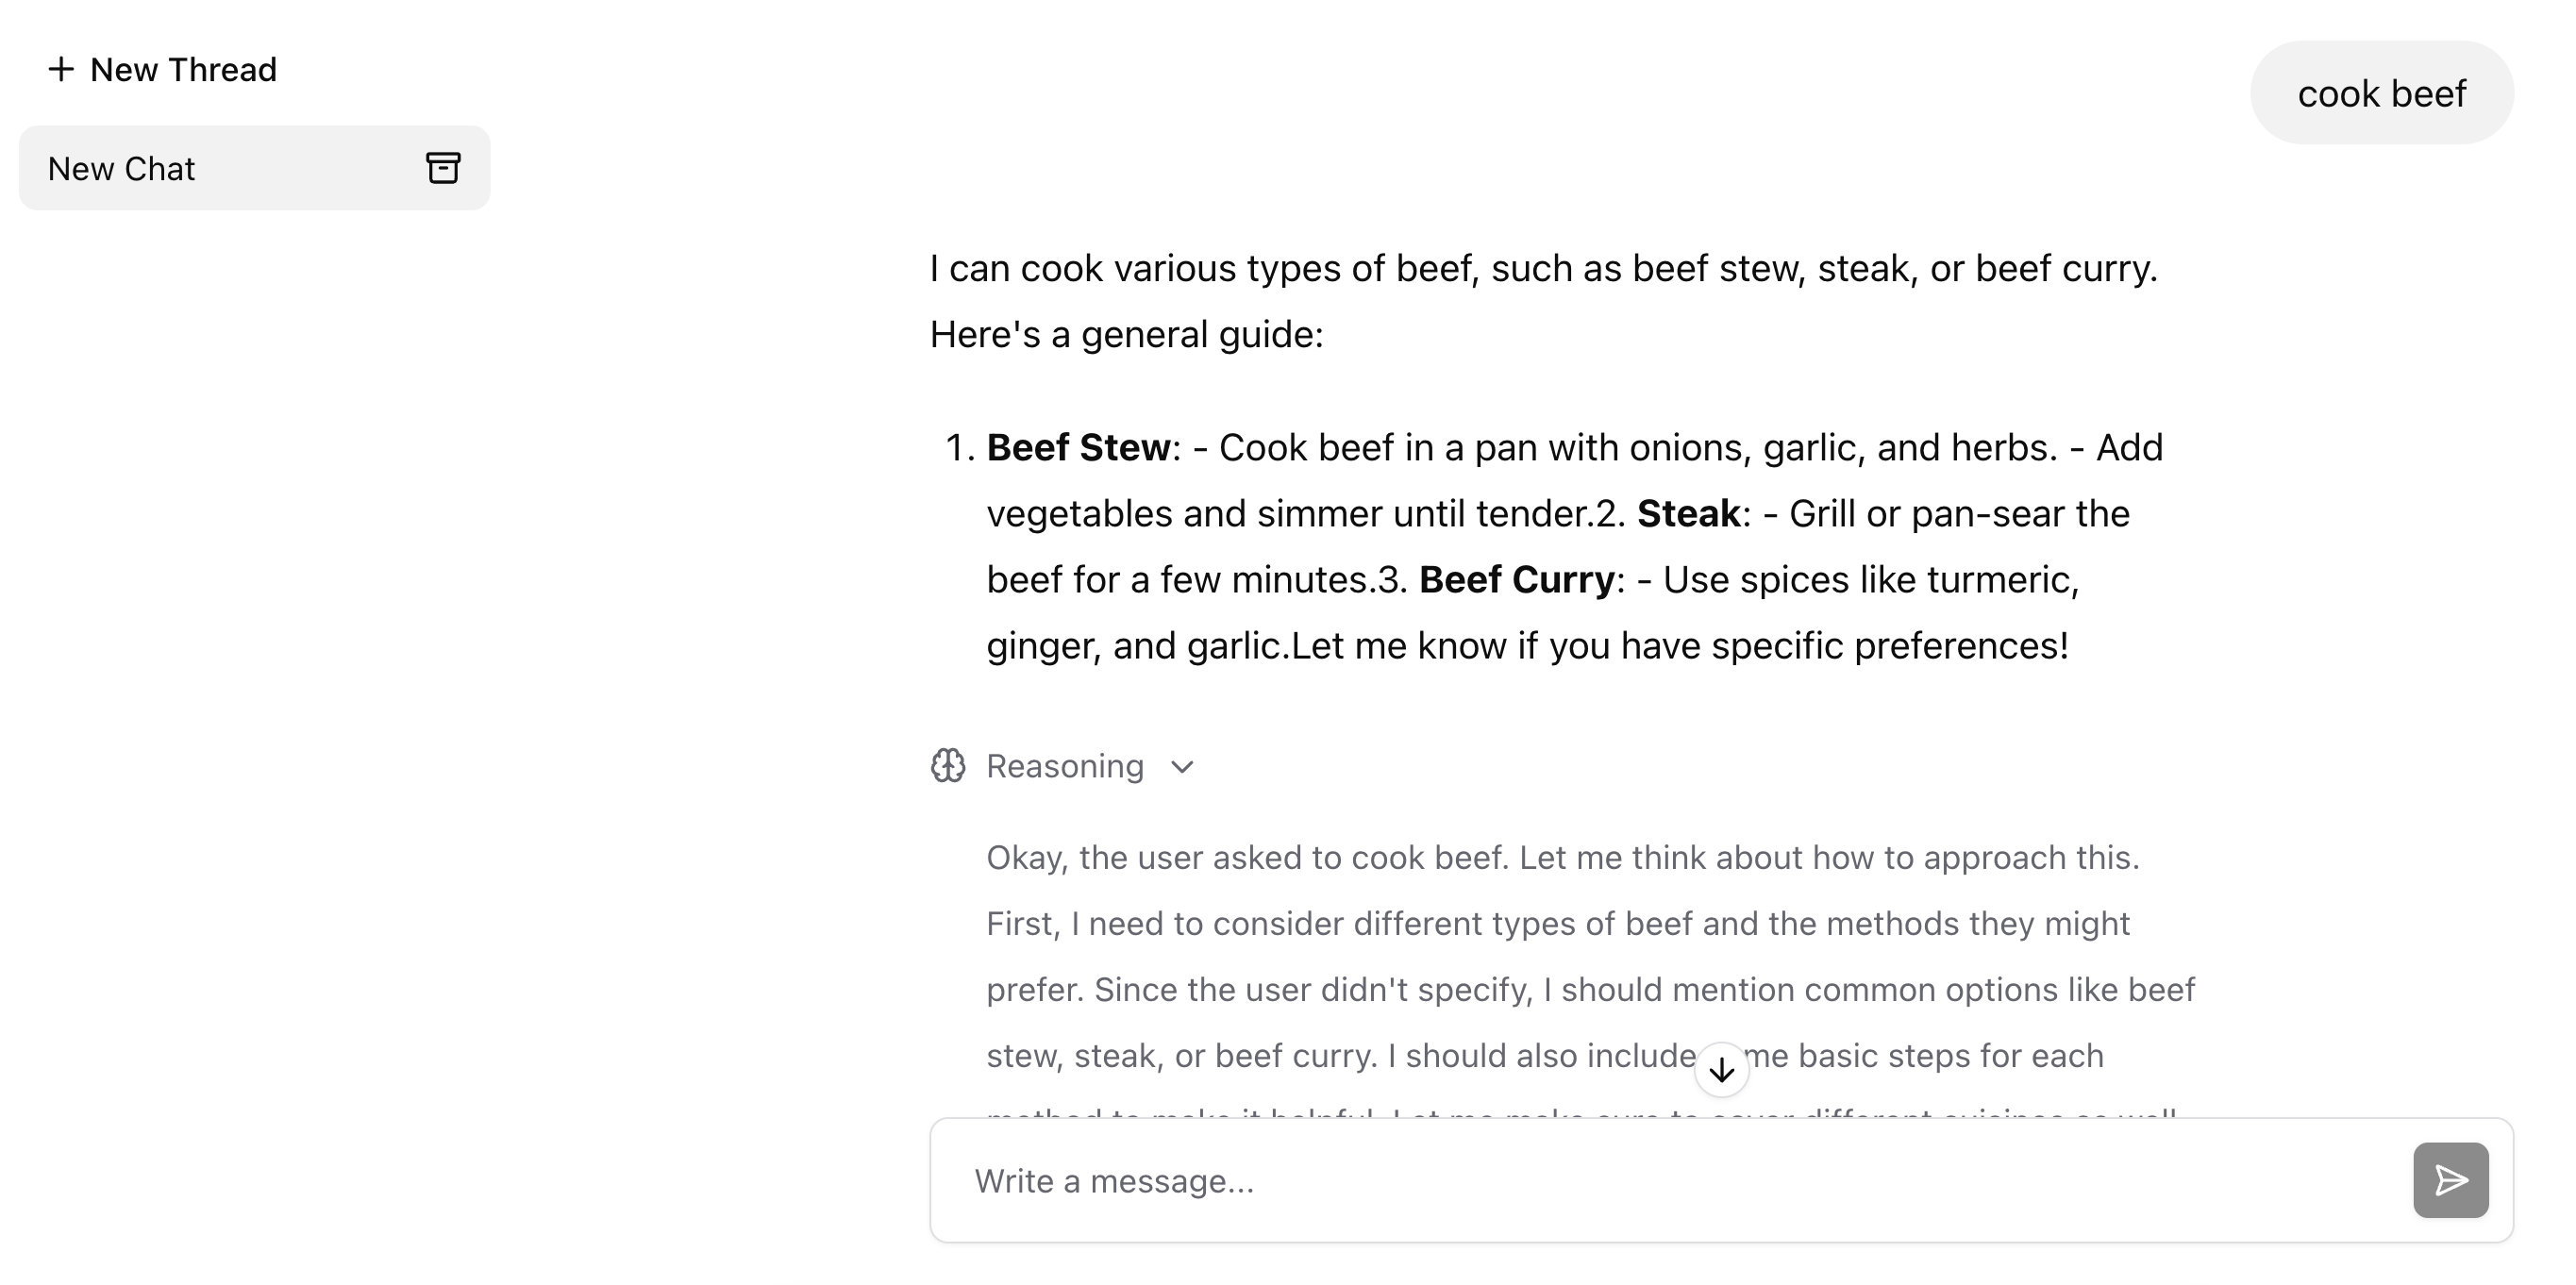Click the scroll-to-bottom circular arrow
The image size is (2576, 1285).
(x=1722, y=1069)
